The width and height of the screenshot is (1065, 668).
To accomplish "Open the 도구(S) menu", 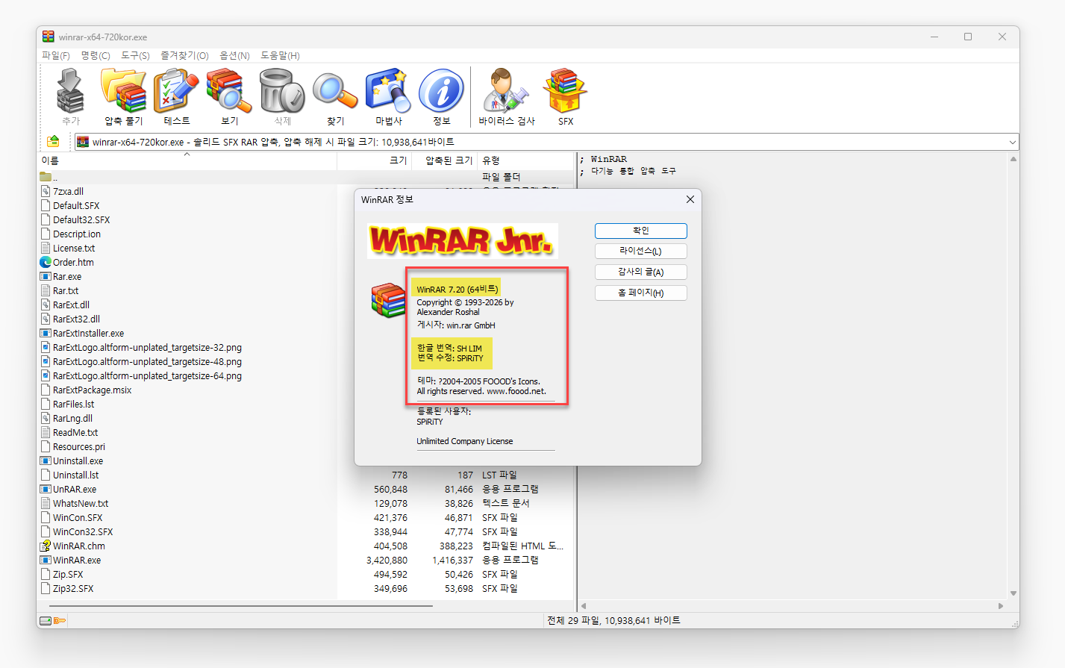I will tap(135, 55).
